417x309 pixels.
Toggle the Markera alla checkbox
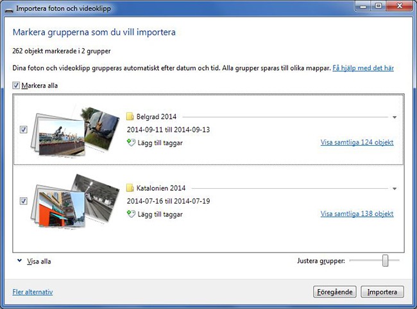[17, 85]
